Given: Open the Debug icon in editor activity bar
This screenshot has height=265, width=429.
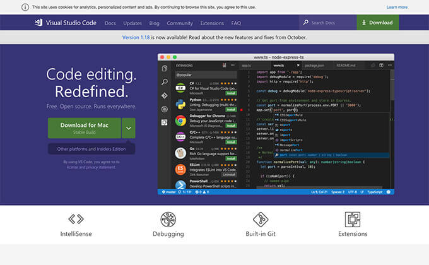Looking at the screenshot, I should coord(165,109).
